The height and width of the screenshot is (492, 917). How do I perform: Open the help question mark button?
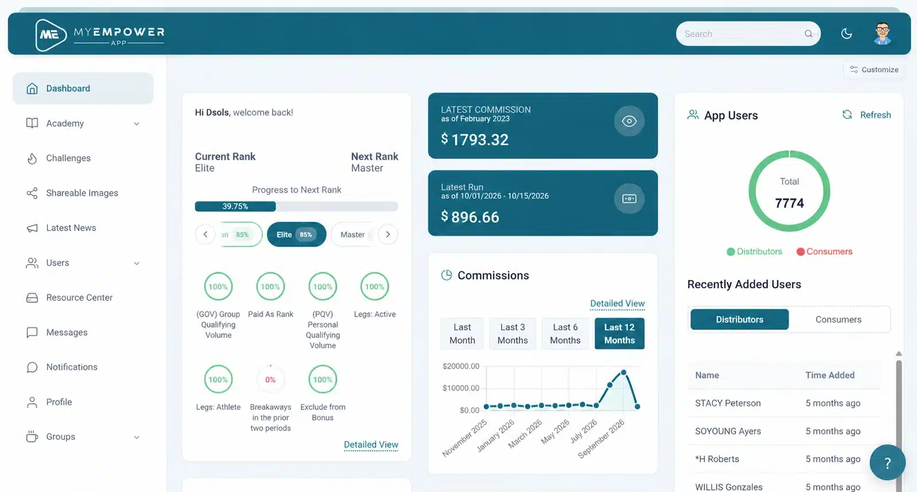(887, 462)
